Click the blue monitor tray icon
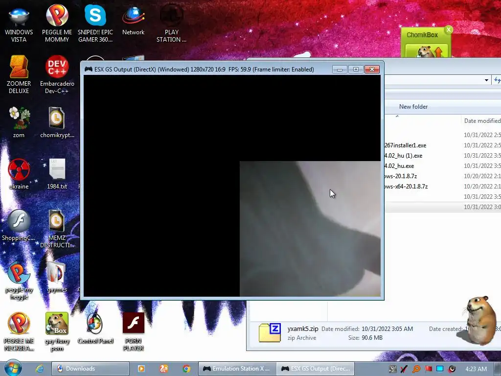The image size is (501, 376). pyautogui.click(x=440, y=369)
